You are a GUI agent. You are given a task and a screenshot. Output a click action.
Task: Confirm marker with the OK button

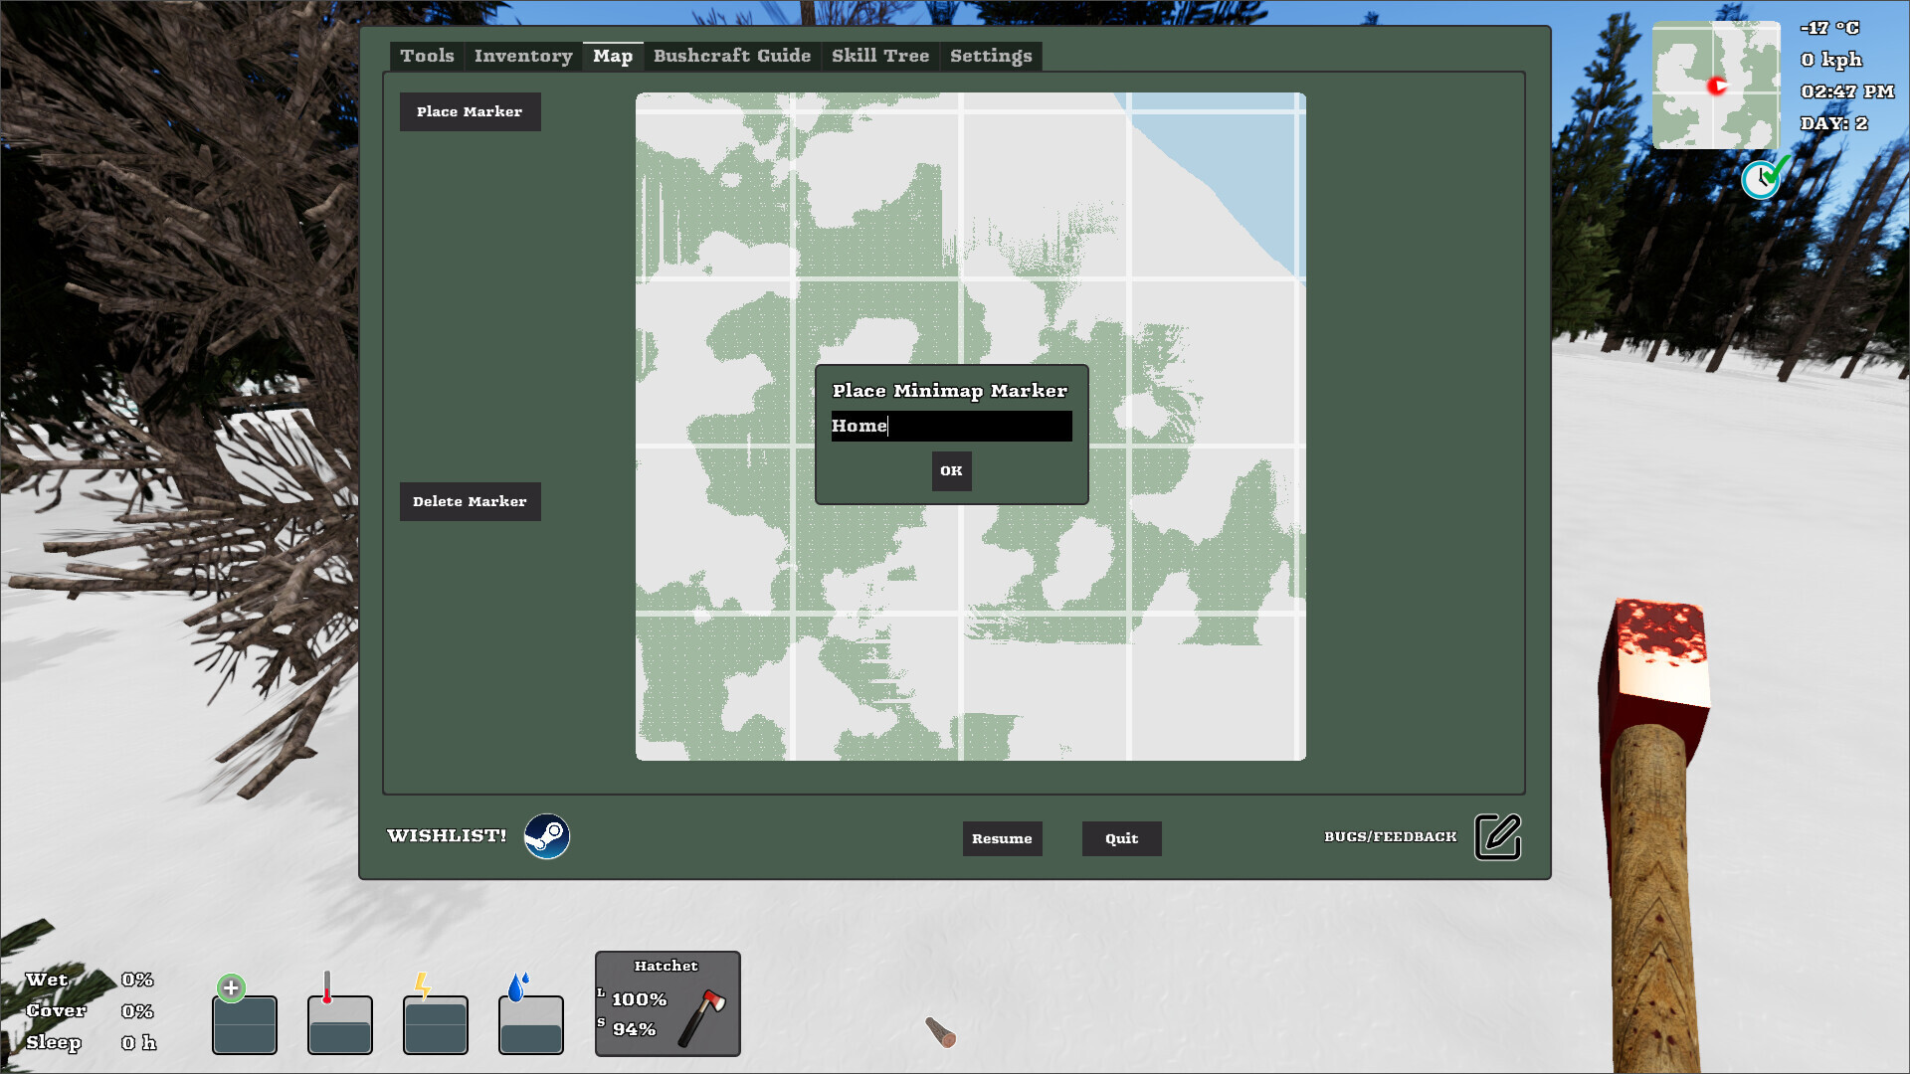[x=951, y=471]
